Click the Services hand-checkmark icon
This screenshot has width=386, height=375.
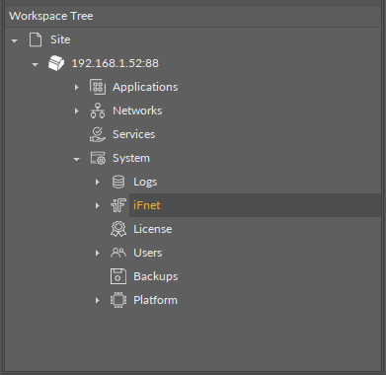98,134
